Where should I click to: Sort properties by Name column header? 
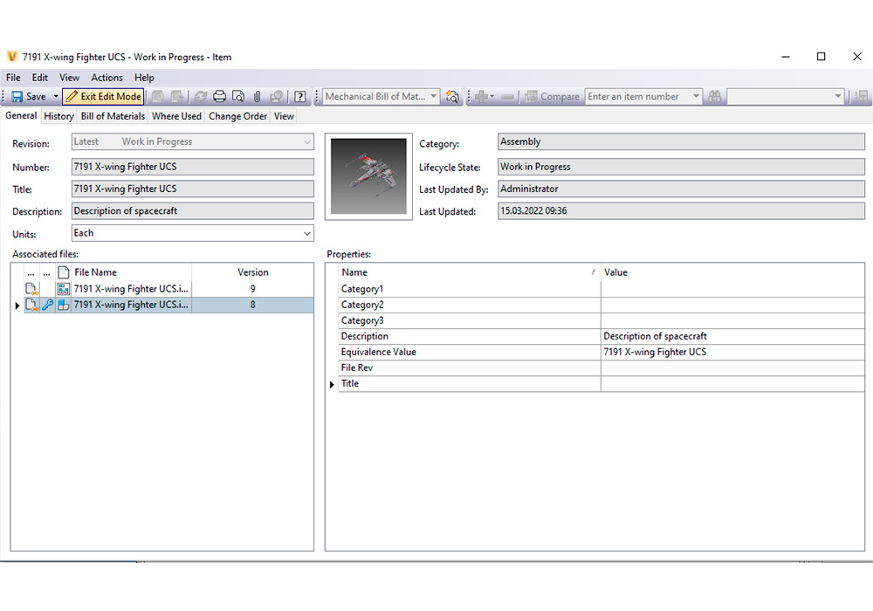pos(469,272)
